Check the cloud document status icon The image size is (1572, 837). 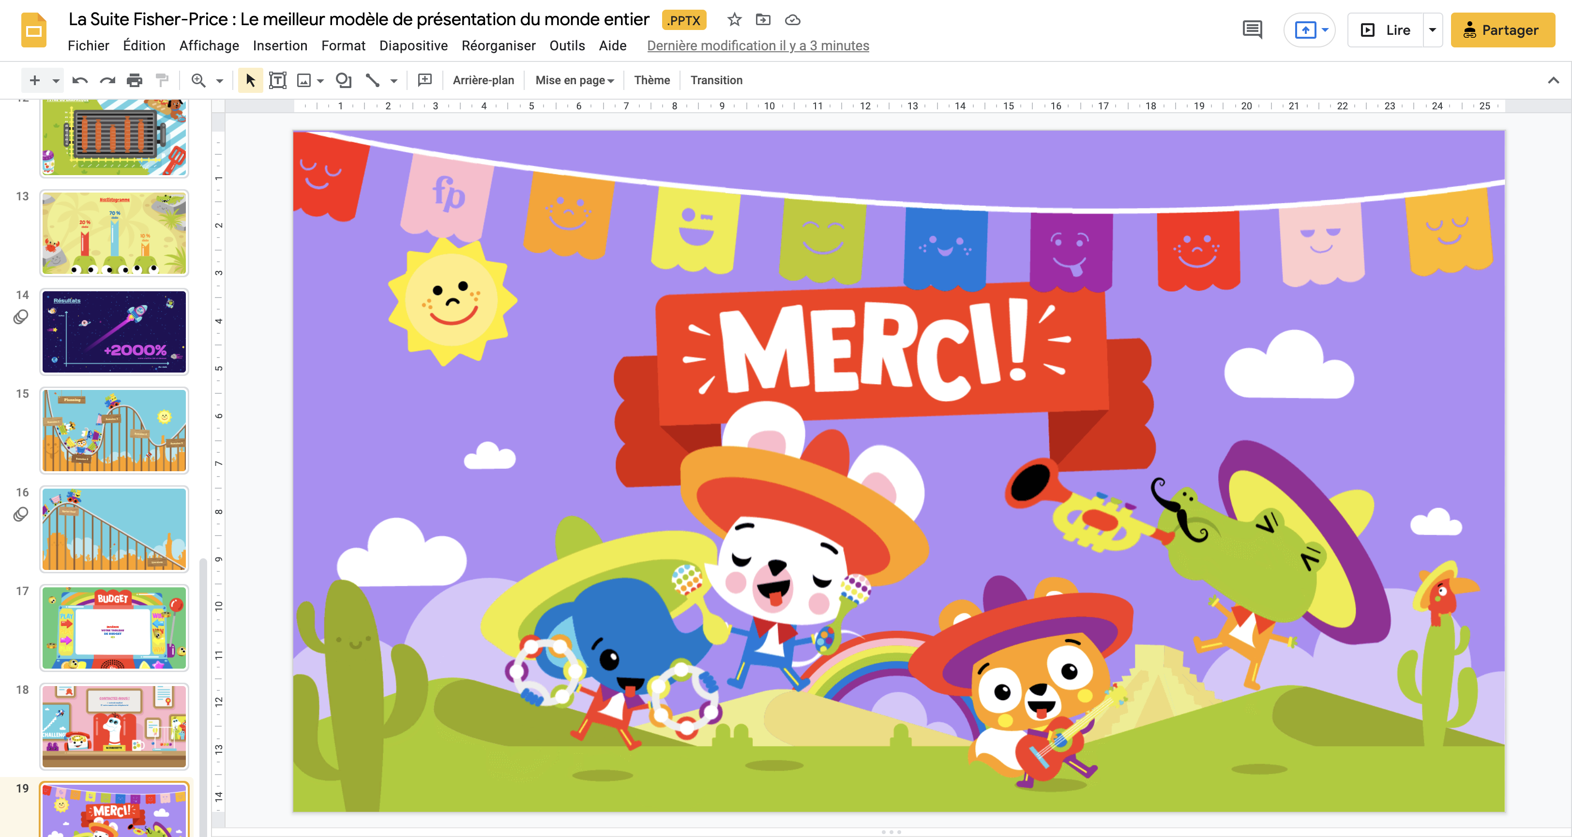tap(792, 19)
